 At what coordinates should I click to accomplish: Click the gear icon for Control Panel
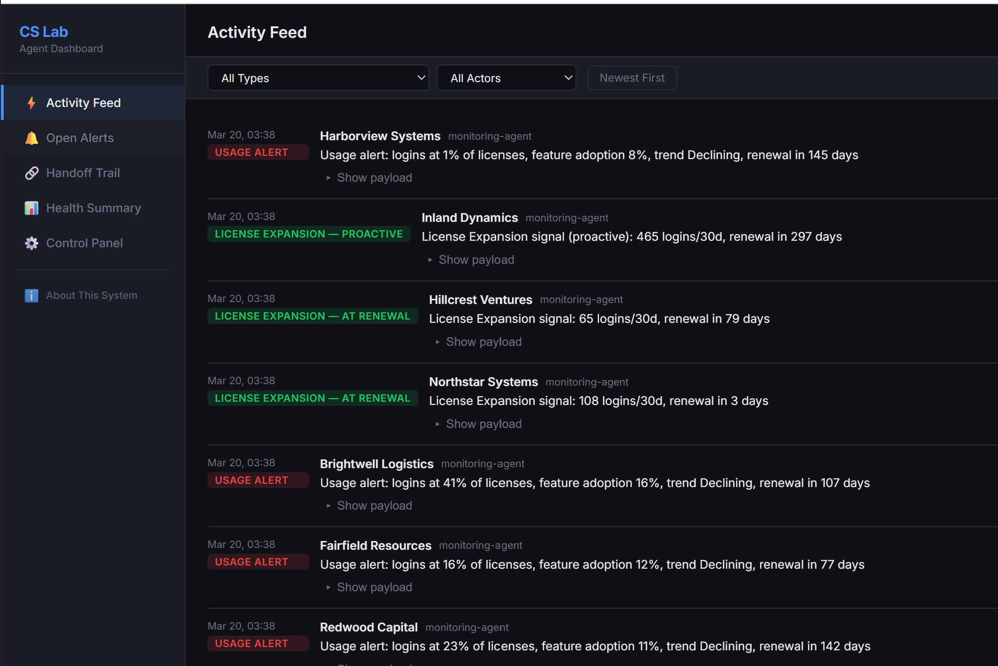(x=31, y=243)
